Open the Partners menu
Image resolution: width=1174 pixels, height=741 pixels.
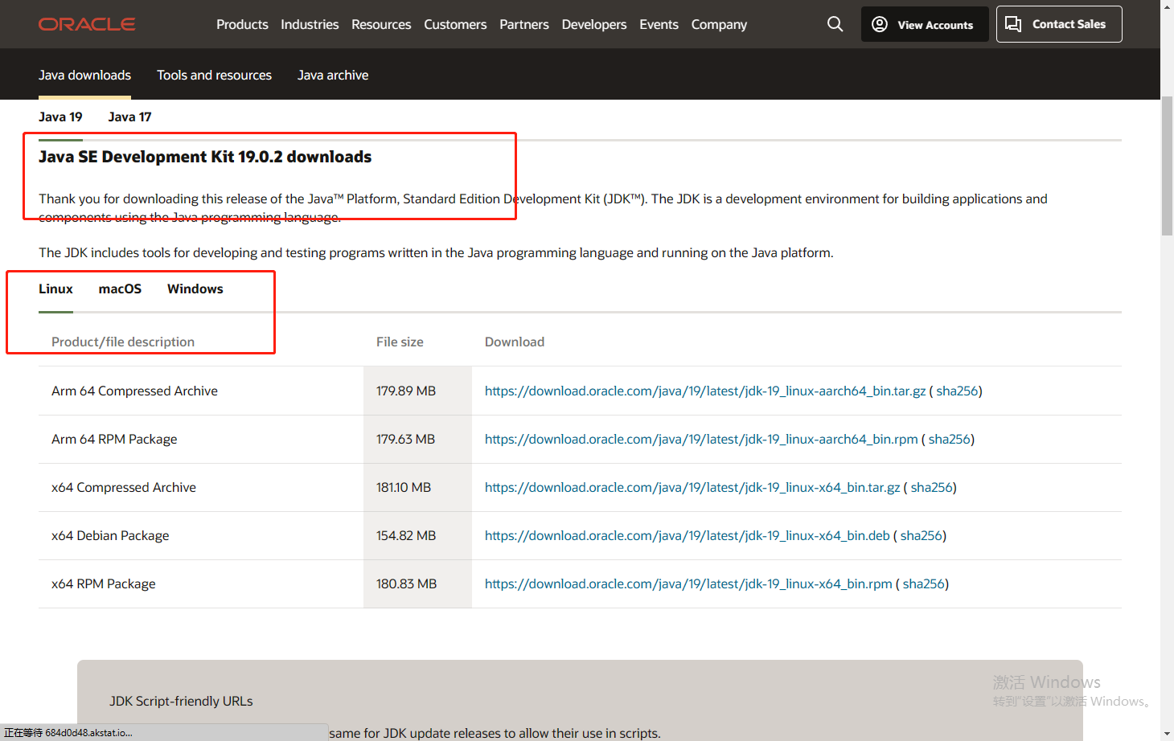[x=524, y=24]
